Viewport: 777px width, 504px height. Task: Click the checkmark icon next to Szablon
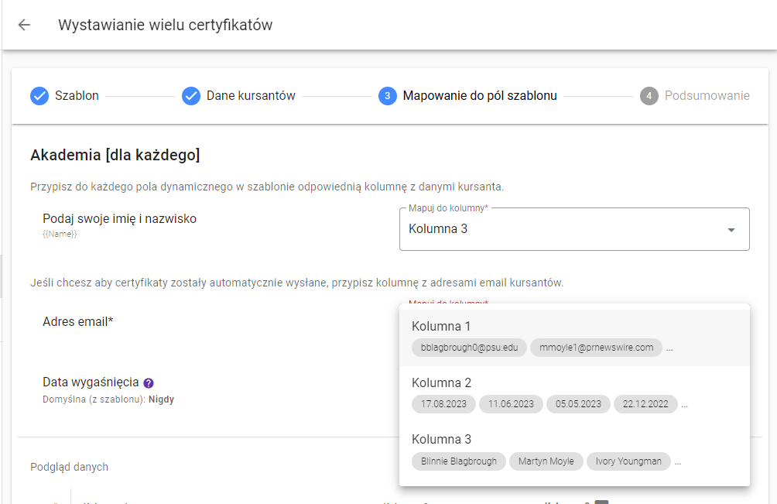coord(39,96)
